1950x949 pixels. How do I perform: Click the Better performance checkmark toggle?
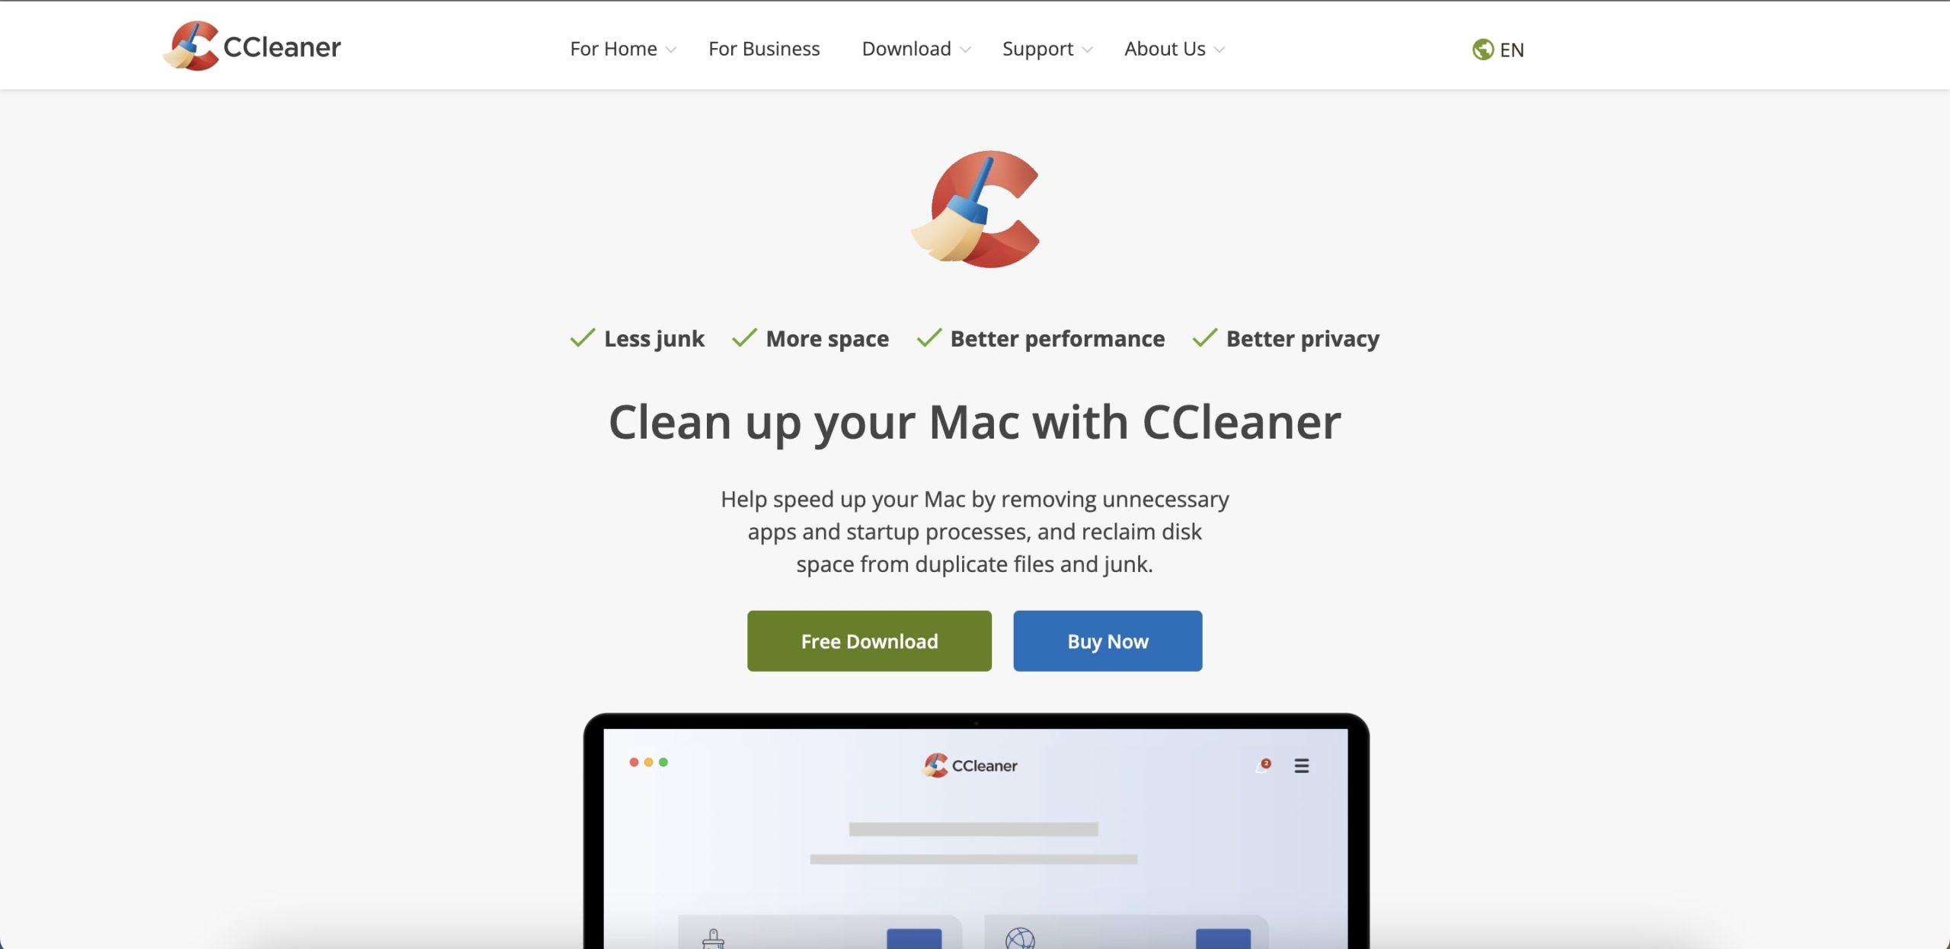click(929, 338)
